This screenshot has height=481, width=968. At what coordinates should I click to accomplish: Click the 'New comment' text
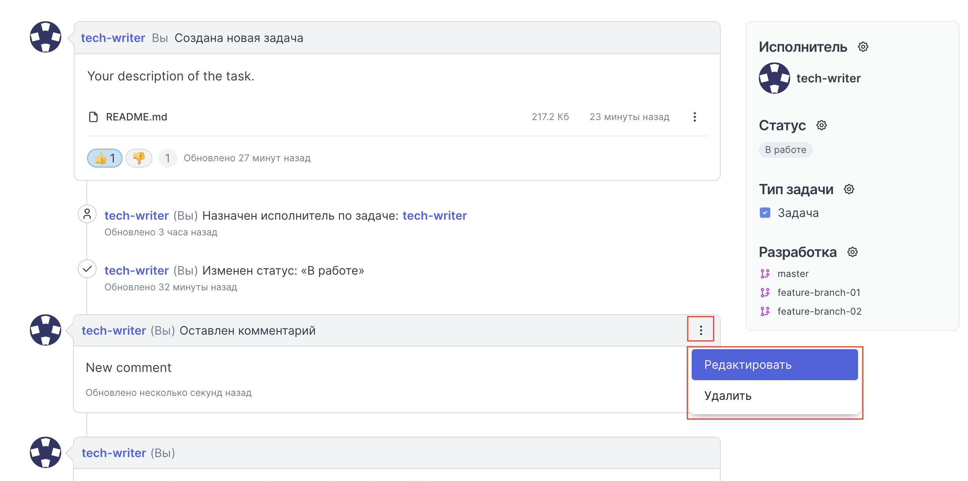129,368
